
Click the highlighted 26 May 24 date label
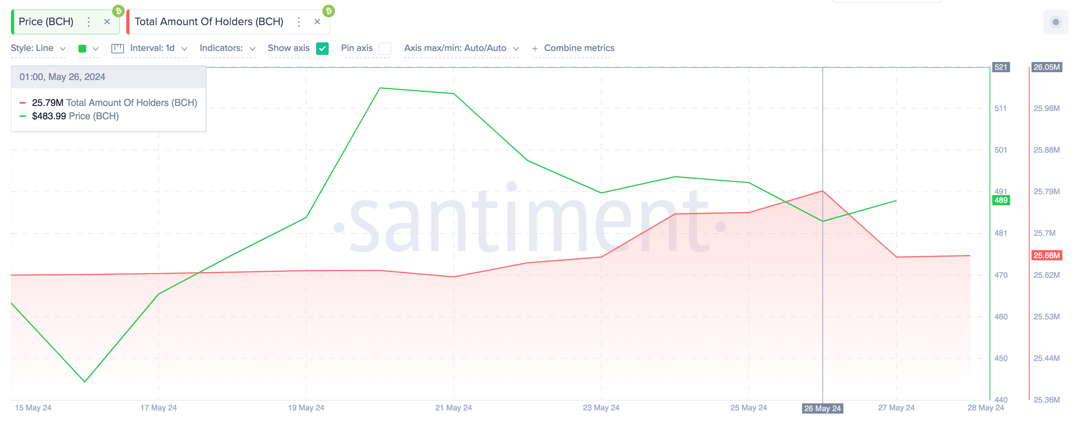822,408
